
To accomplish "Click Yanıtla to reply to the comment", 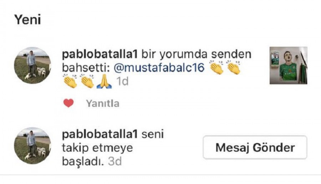I will click(x=103, y=103).
